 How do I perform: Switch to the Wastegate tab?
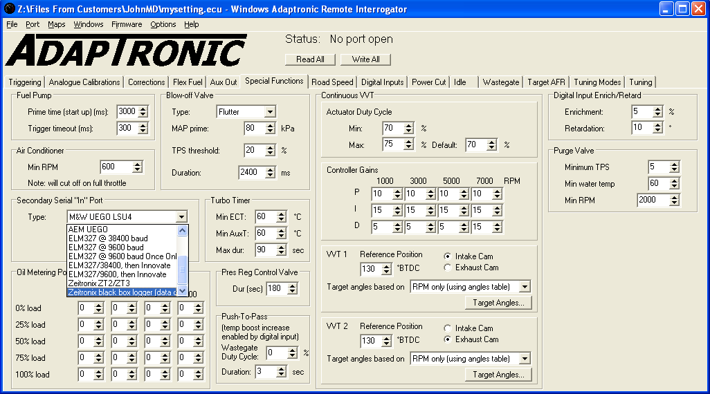[501, 82]
